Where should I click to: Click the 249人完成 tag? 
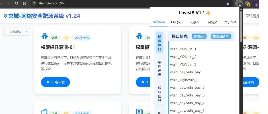[82, 38]
